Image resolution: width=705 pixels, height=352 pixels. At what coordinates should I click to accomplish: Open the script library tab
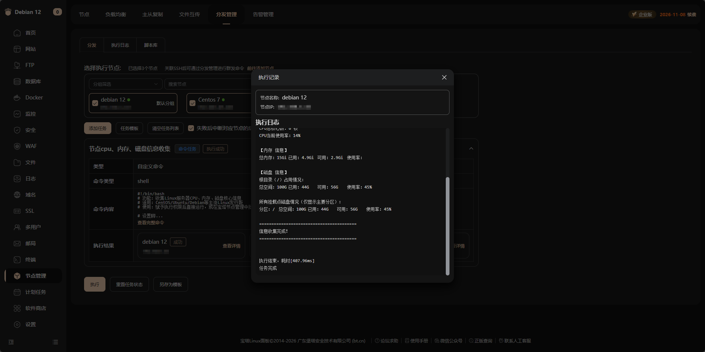(150, 45)
